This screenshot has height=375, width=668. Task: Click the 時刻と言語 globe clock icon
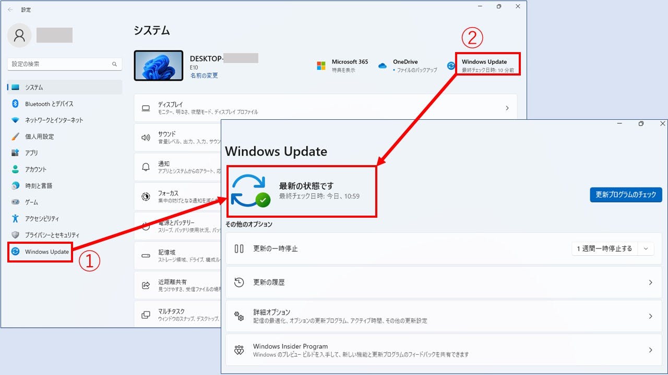click(x=15, y=185)
